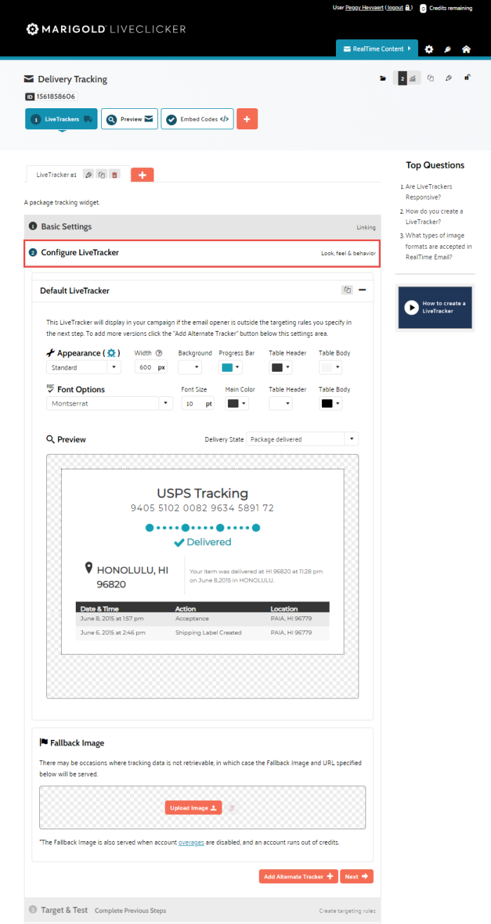Open the Delivery State dropdown
This screenshot has width=491, height=924.
pos(302,439)
